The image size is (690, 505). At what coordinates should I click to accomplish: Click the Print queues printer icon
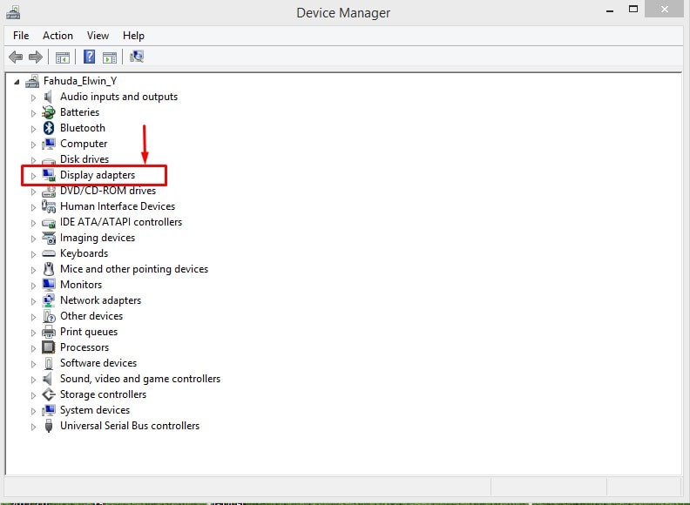click(49, 332)
